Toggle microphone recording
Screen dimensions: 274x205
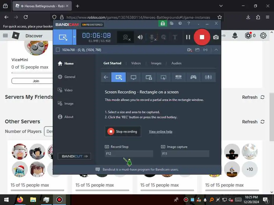(152, 37)
